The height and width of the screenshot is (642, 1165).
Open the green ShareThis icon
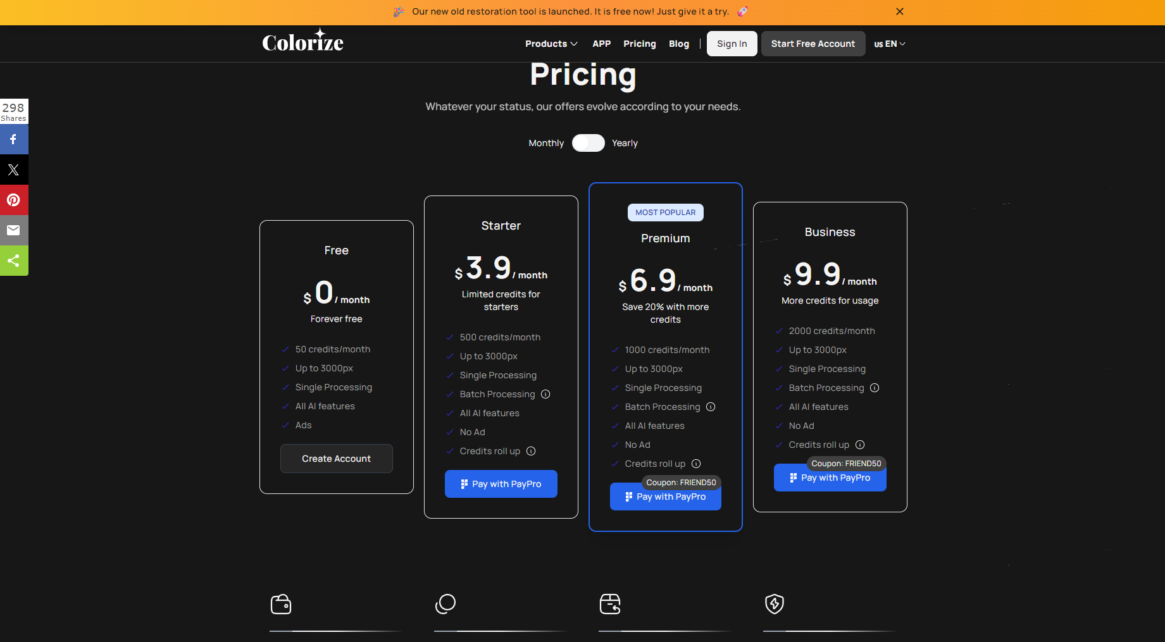(13, 261)
